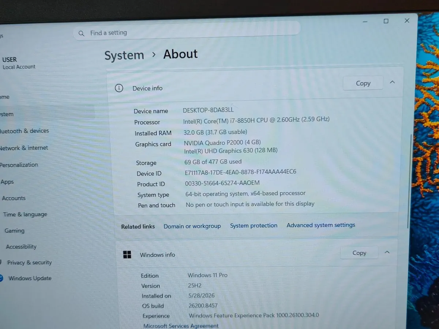Viewport: 439px width, 329px height.
Task: Open Personalization settings
Action: click(19, 165)
